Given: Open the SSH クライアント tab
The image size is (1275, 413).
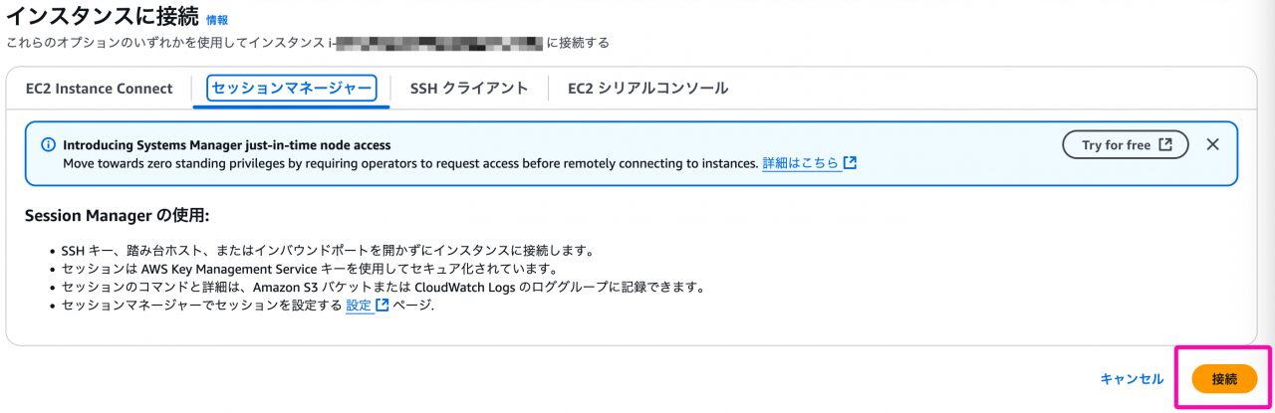Looking at the screenshot, I should (x=469, y=89).
